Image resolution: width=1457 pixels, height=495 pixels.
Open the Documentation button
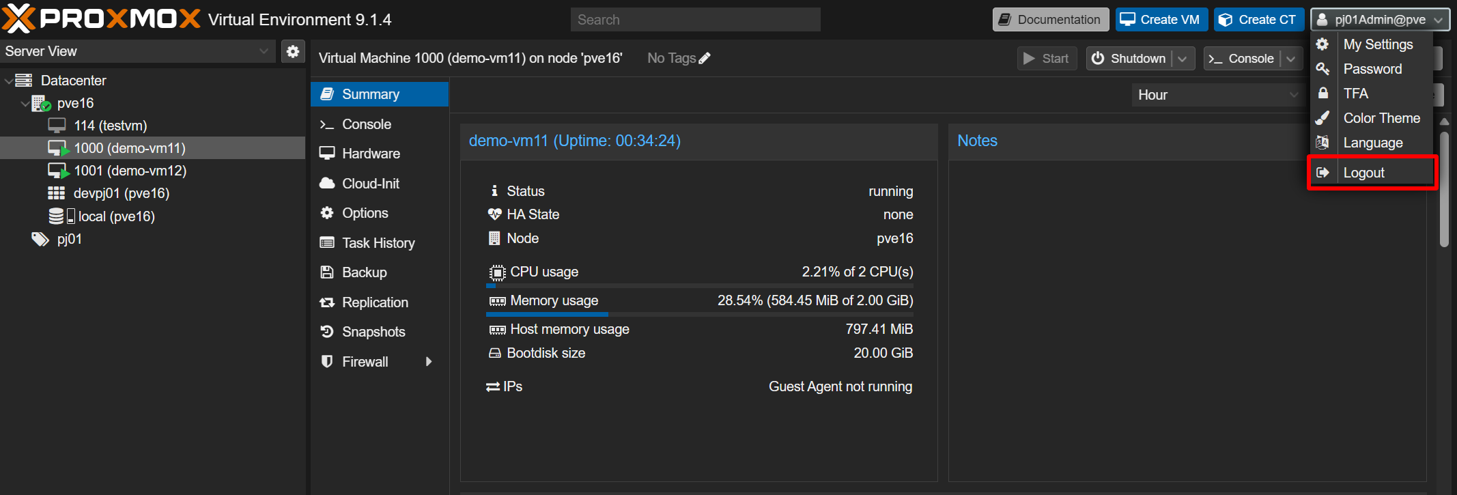(1050, 20)
